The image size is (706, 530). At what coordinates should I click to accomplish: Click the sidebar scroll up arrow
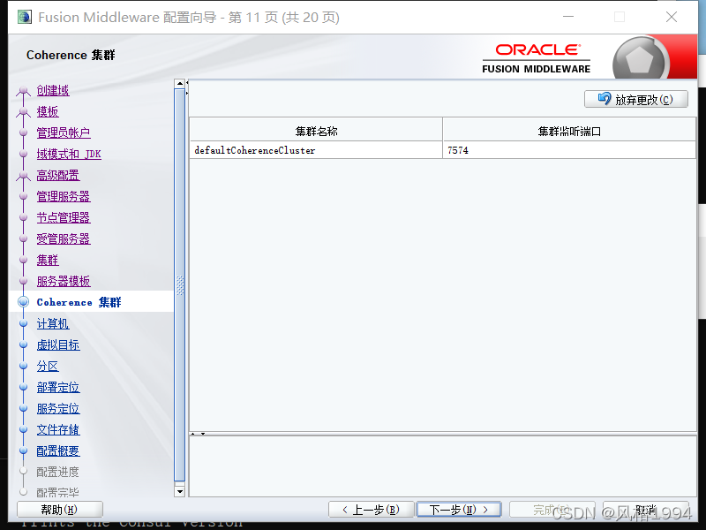180,84
